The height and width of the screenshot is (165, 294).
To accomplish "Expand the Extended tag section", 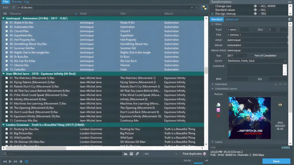I will tap(213, 84).
